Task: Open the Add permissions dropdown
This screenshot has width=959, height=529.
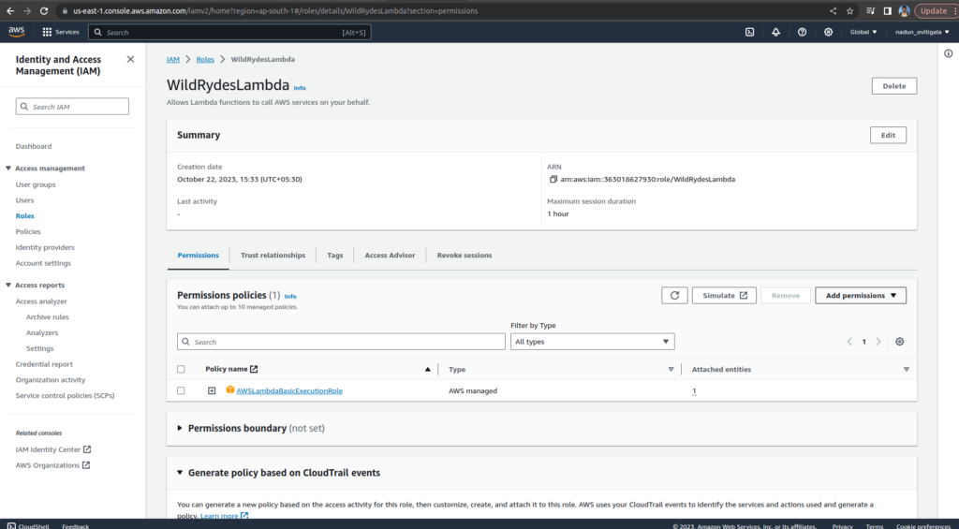Action: pos(861,295)
